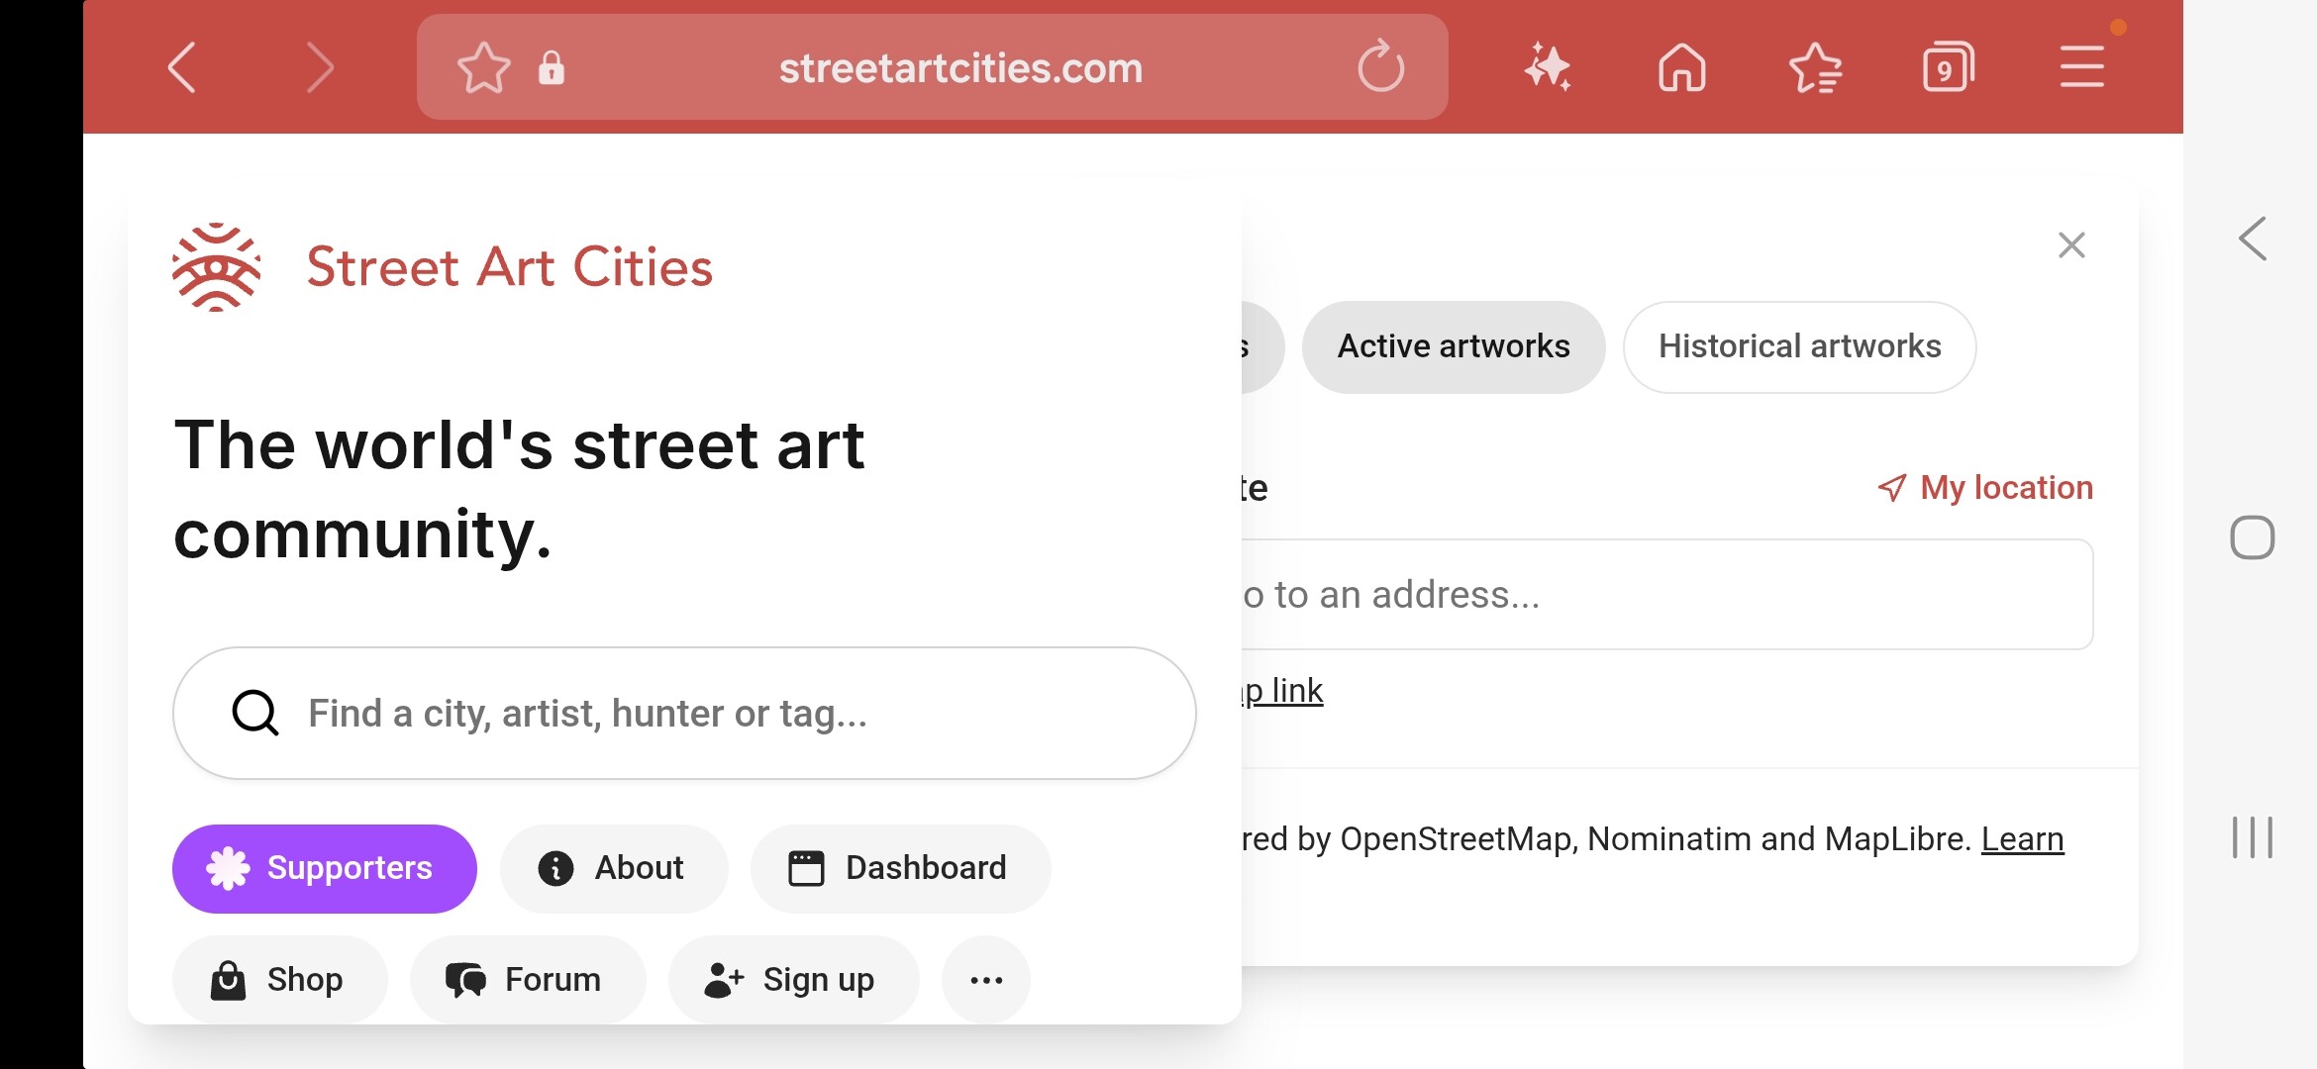Reload the page with refresh icon

[1380, 67]
